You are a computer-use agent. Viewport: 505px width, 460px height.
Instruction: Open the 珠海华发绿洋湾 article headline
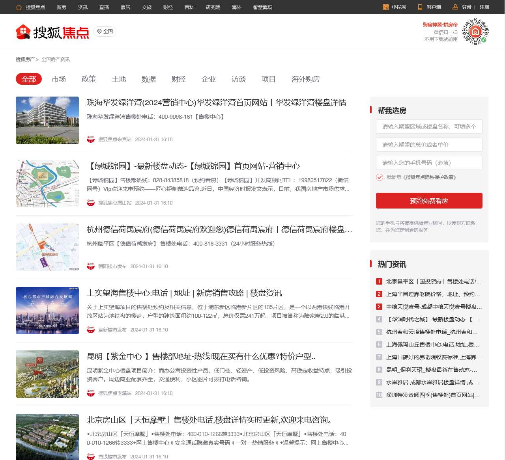click(x=216, y=103)
